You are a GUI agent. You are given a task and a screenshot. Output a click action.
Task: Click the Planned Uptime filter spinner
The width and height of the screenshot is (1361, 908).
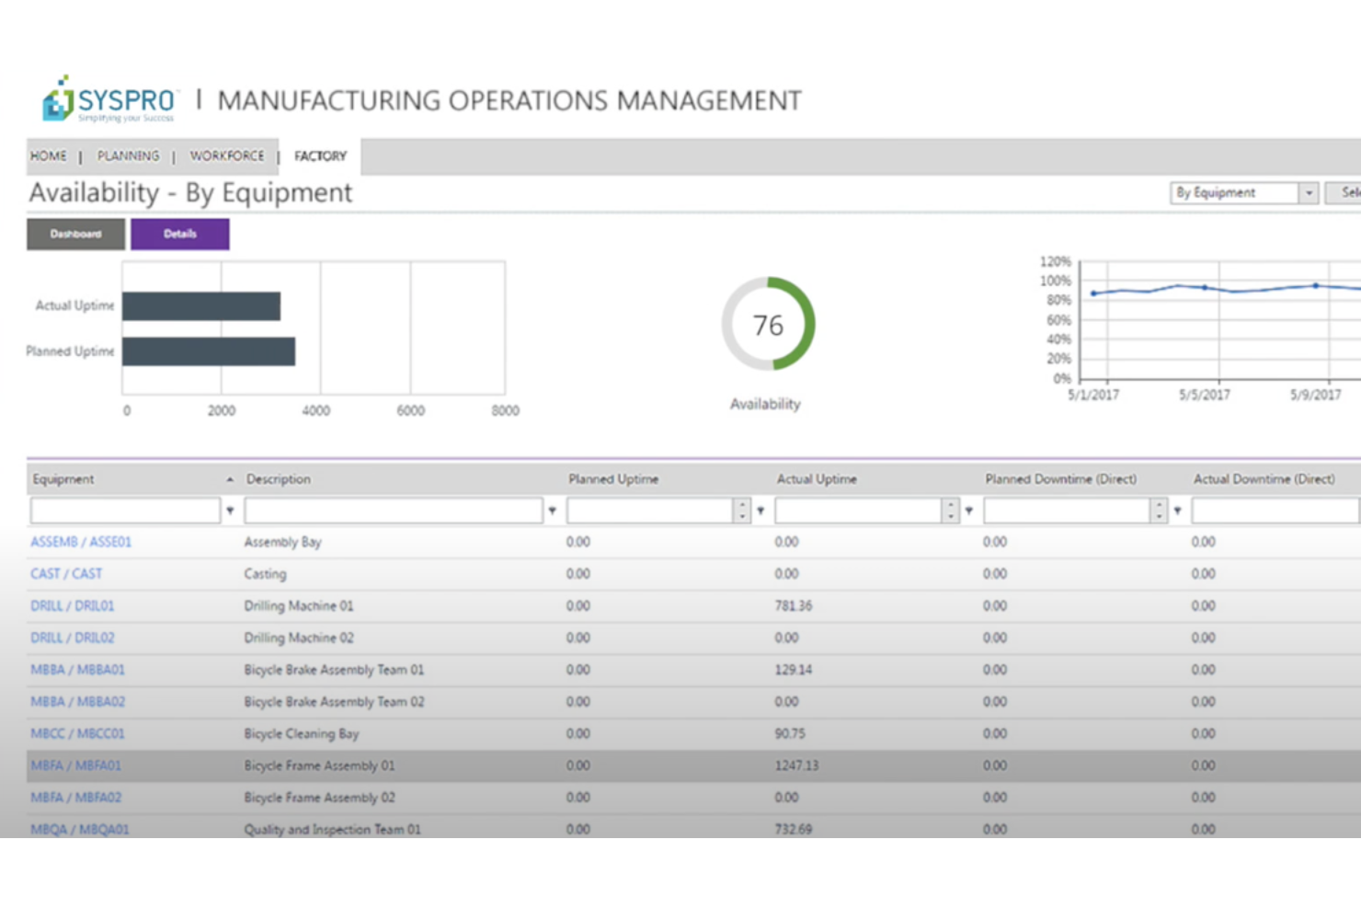click(x=742, y=511)
